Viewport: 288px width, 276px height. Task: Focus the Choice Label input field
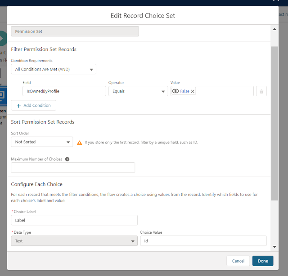(74, 220)
